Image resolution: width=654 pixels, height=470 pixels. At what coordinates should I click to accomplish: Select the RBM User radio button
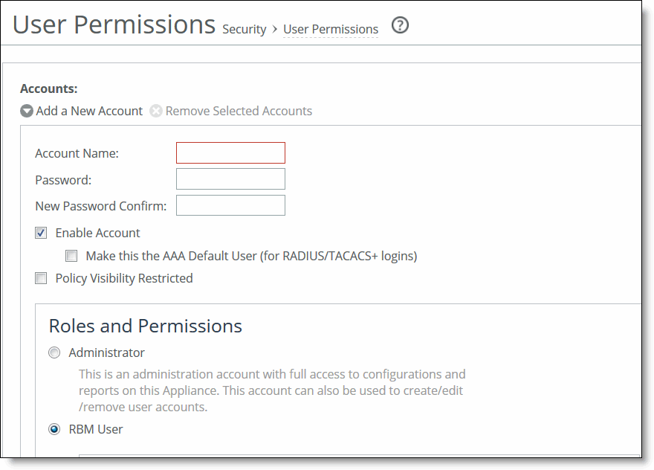coord(54,429)
